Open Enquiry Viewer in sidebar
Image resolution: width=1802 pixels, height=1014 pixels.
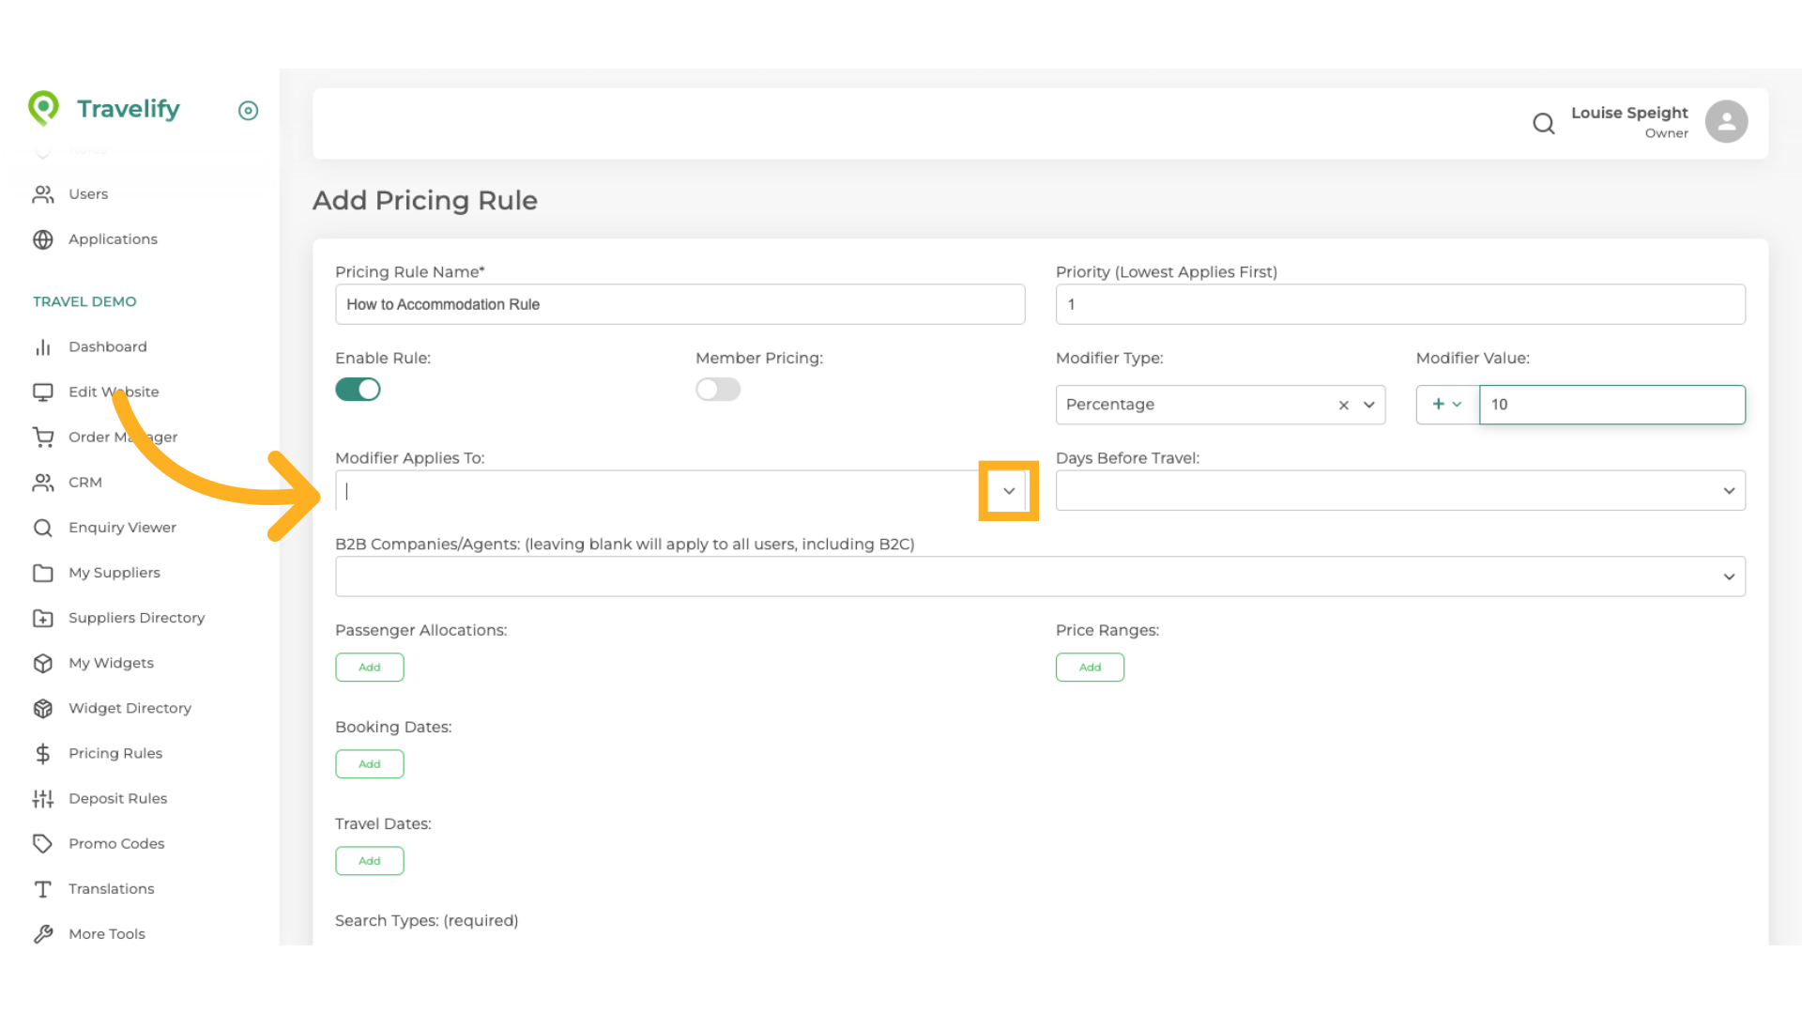coord(122,528)
